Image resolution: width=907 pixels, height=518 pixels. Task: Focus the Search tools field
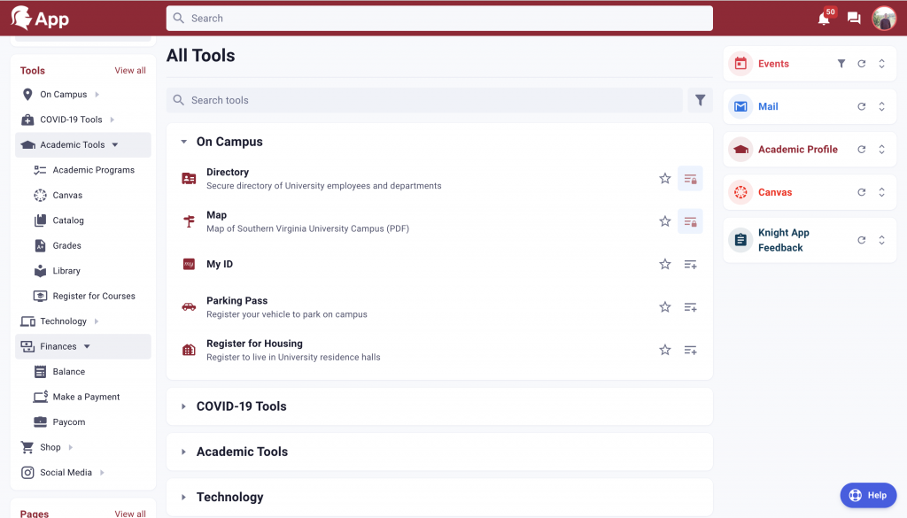pyautogui.click(x=424, y=100)
